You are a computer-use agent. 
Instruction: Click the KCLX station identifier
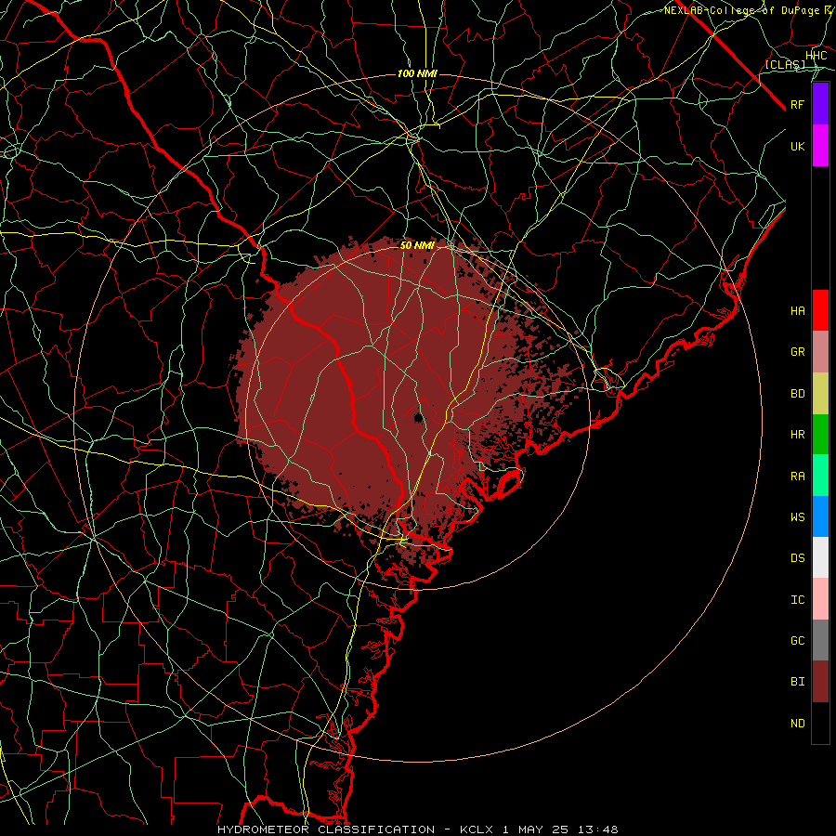tap(477, 829)
